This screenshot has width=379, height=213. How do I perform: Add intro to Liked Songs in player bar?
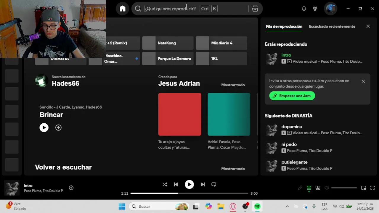click(x=71, y=188)
